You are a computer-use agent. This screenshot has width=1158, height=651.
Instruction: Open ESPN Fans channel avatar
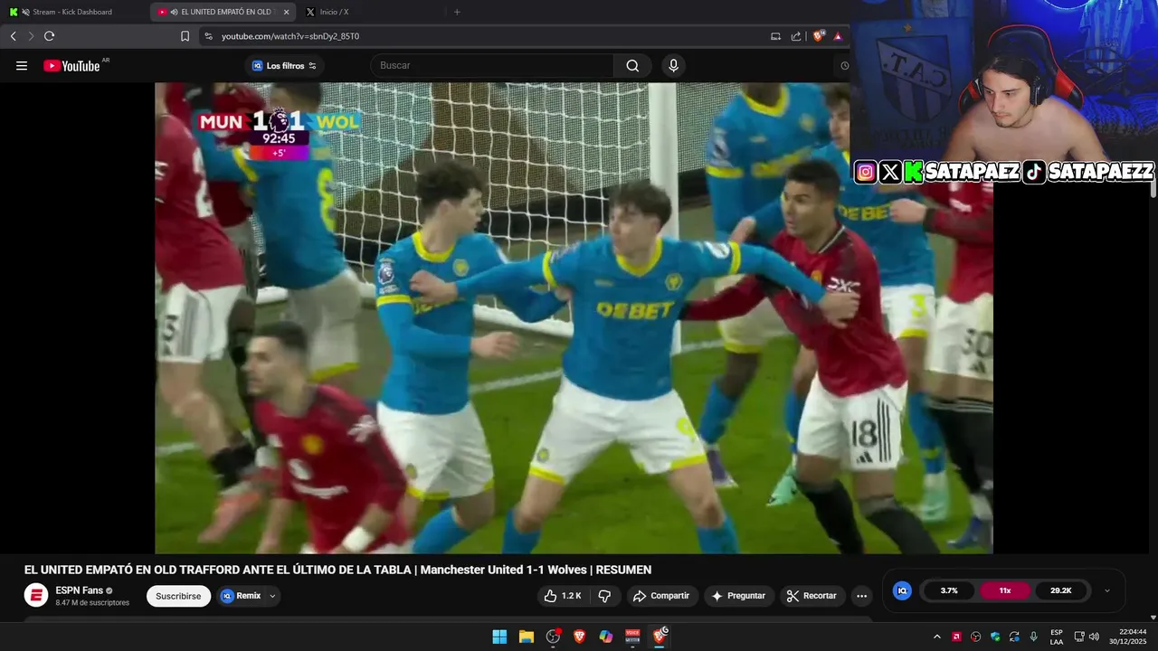36,596
